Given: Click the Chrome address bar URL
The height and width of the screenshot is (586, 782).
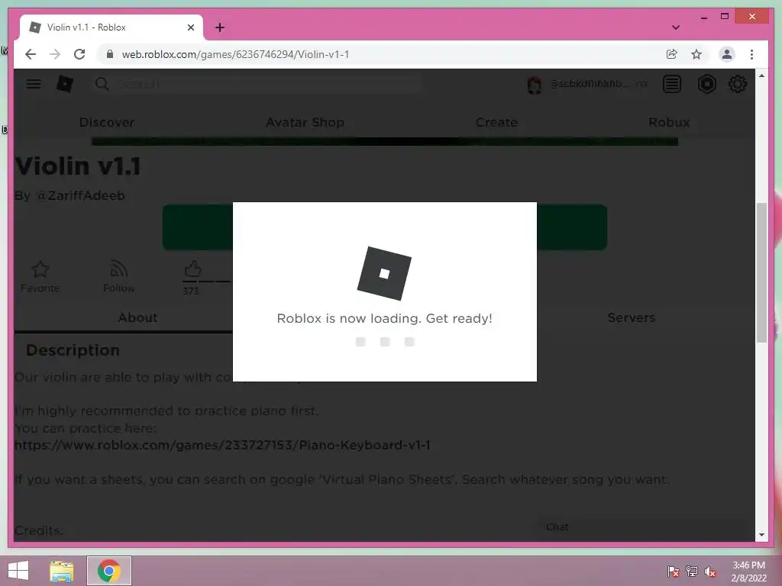Looking at the screenshot, I should tap(235, 54).
